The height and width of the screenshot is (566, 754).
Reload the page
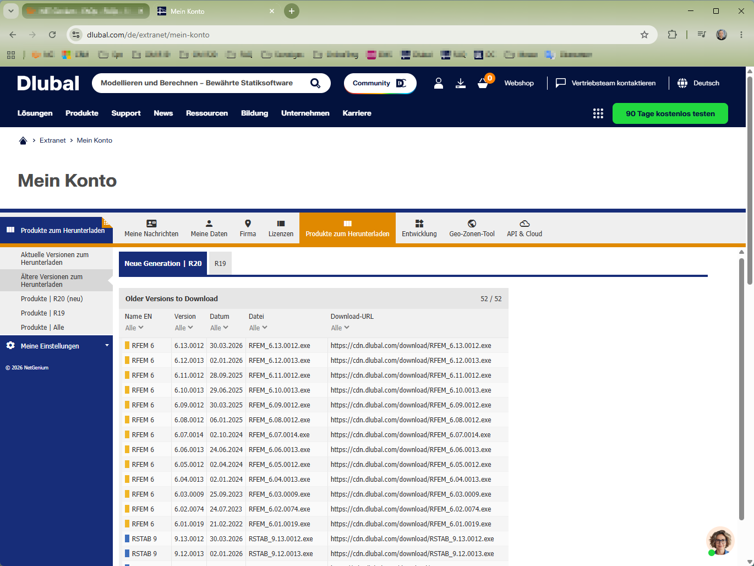(x=52, y=35)
